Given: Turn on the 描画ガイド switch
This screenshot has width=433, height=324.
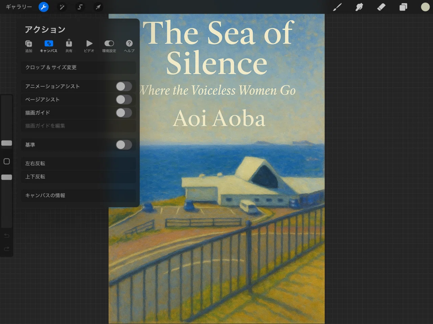Looking at the screenshot, I should tap(124, 113).
